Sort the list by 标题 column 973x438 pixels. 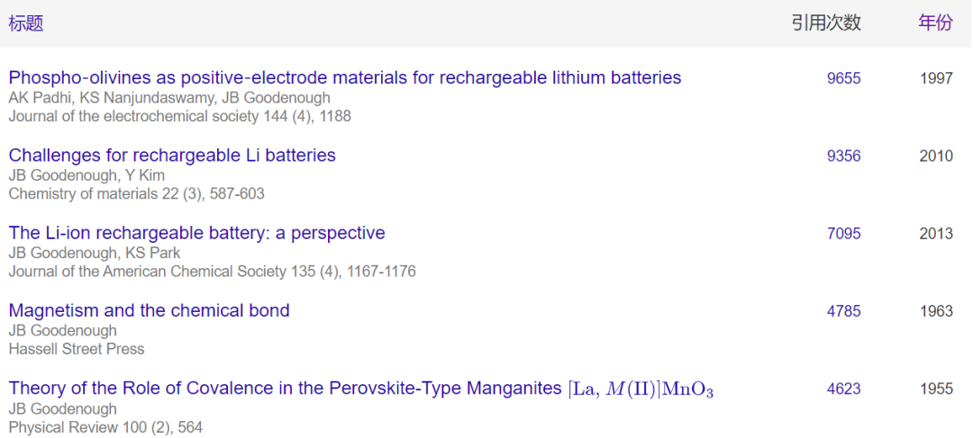26,23
